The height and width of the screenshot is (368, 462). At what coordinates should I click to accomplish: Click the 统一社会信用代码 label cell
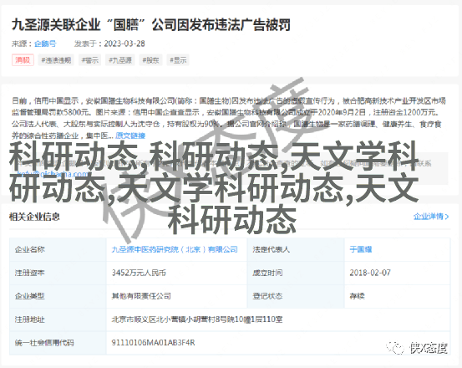tap(58, 343)
